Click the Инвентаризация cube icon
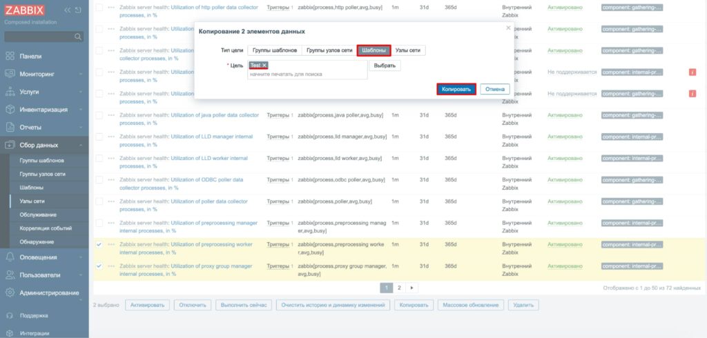The width and height of the screenshot is (707, 338). coord(10,110)
